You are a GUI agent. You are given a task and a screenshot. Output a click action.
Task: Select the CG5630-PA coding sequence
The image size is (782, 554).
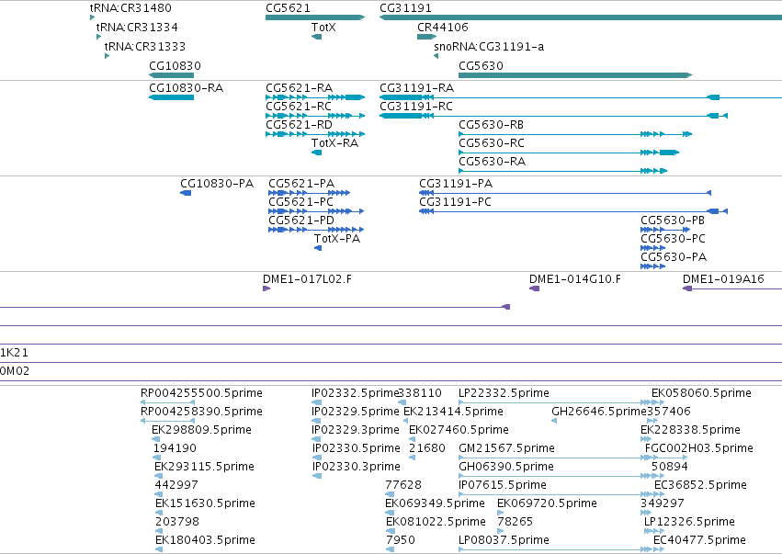pyautogui.click(x=652, y=266)
